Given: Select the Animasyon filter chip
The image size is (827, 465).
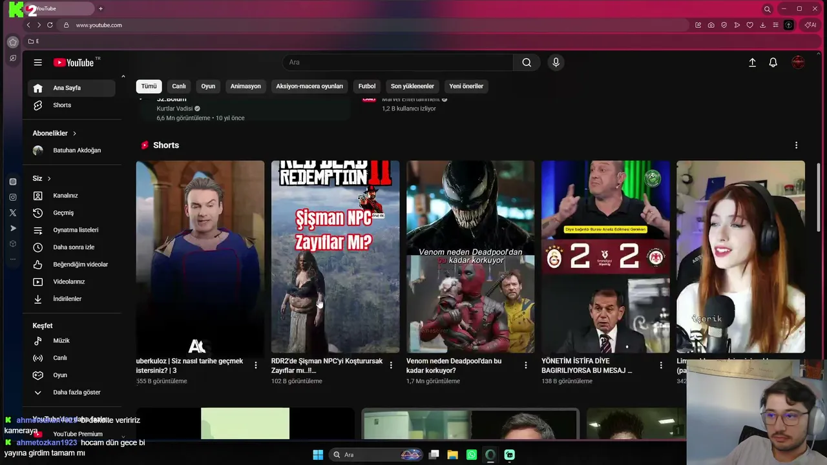Looking at the screenshot, I should [x=246, y=86].
